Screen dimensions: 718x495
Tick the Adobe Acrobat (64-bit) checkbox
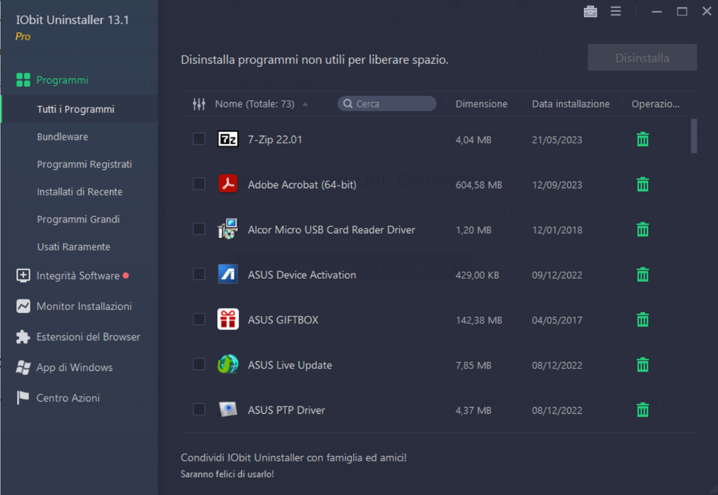[x=199, y=184]
